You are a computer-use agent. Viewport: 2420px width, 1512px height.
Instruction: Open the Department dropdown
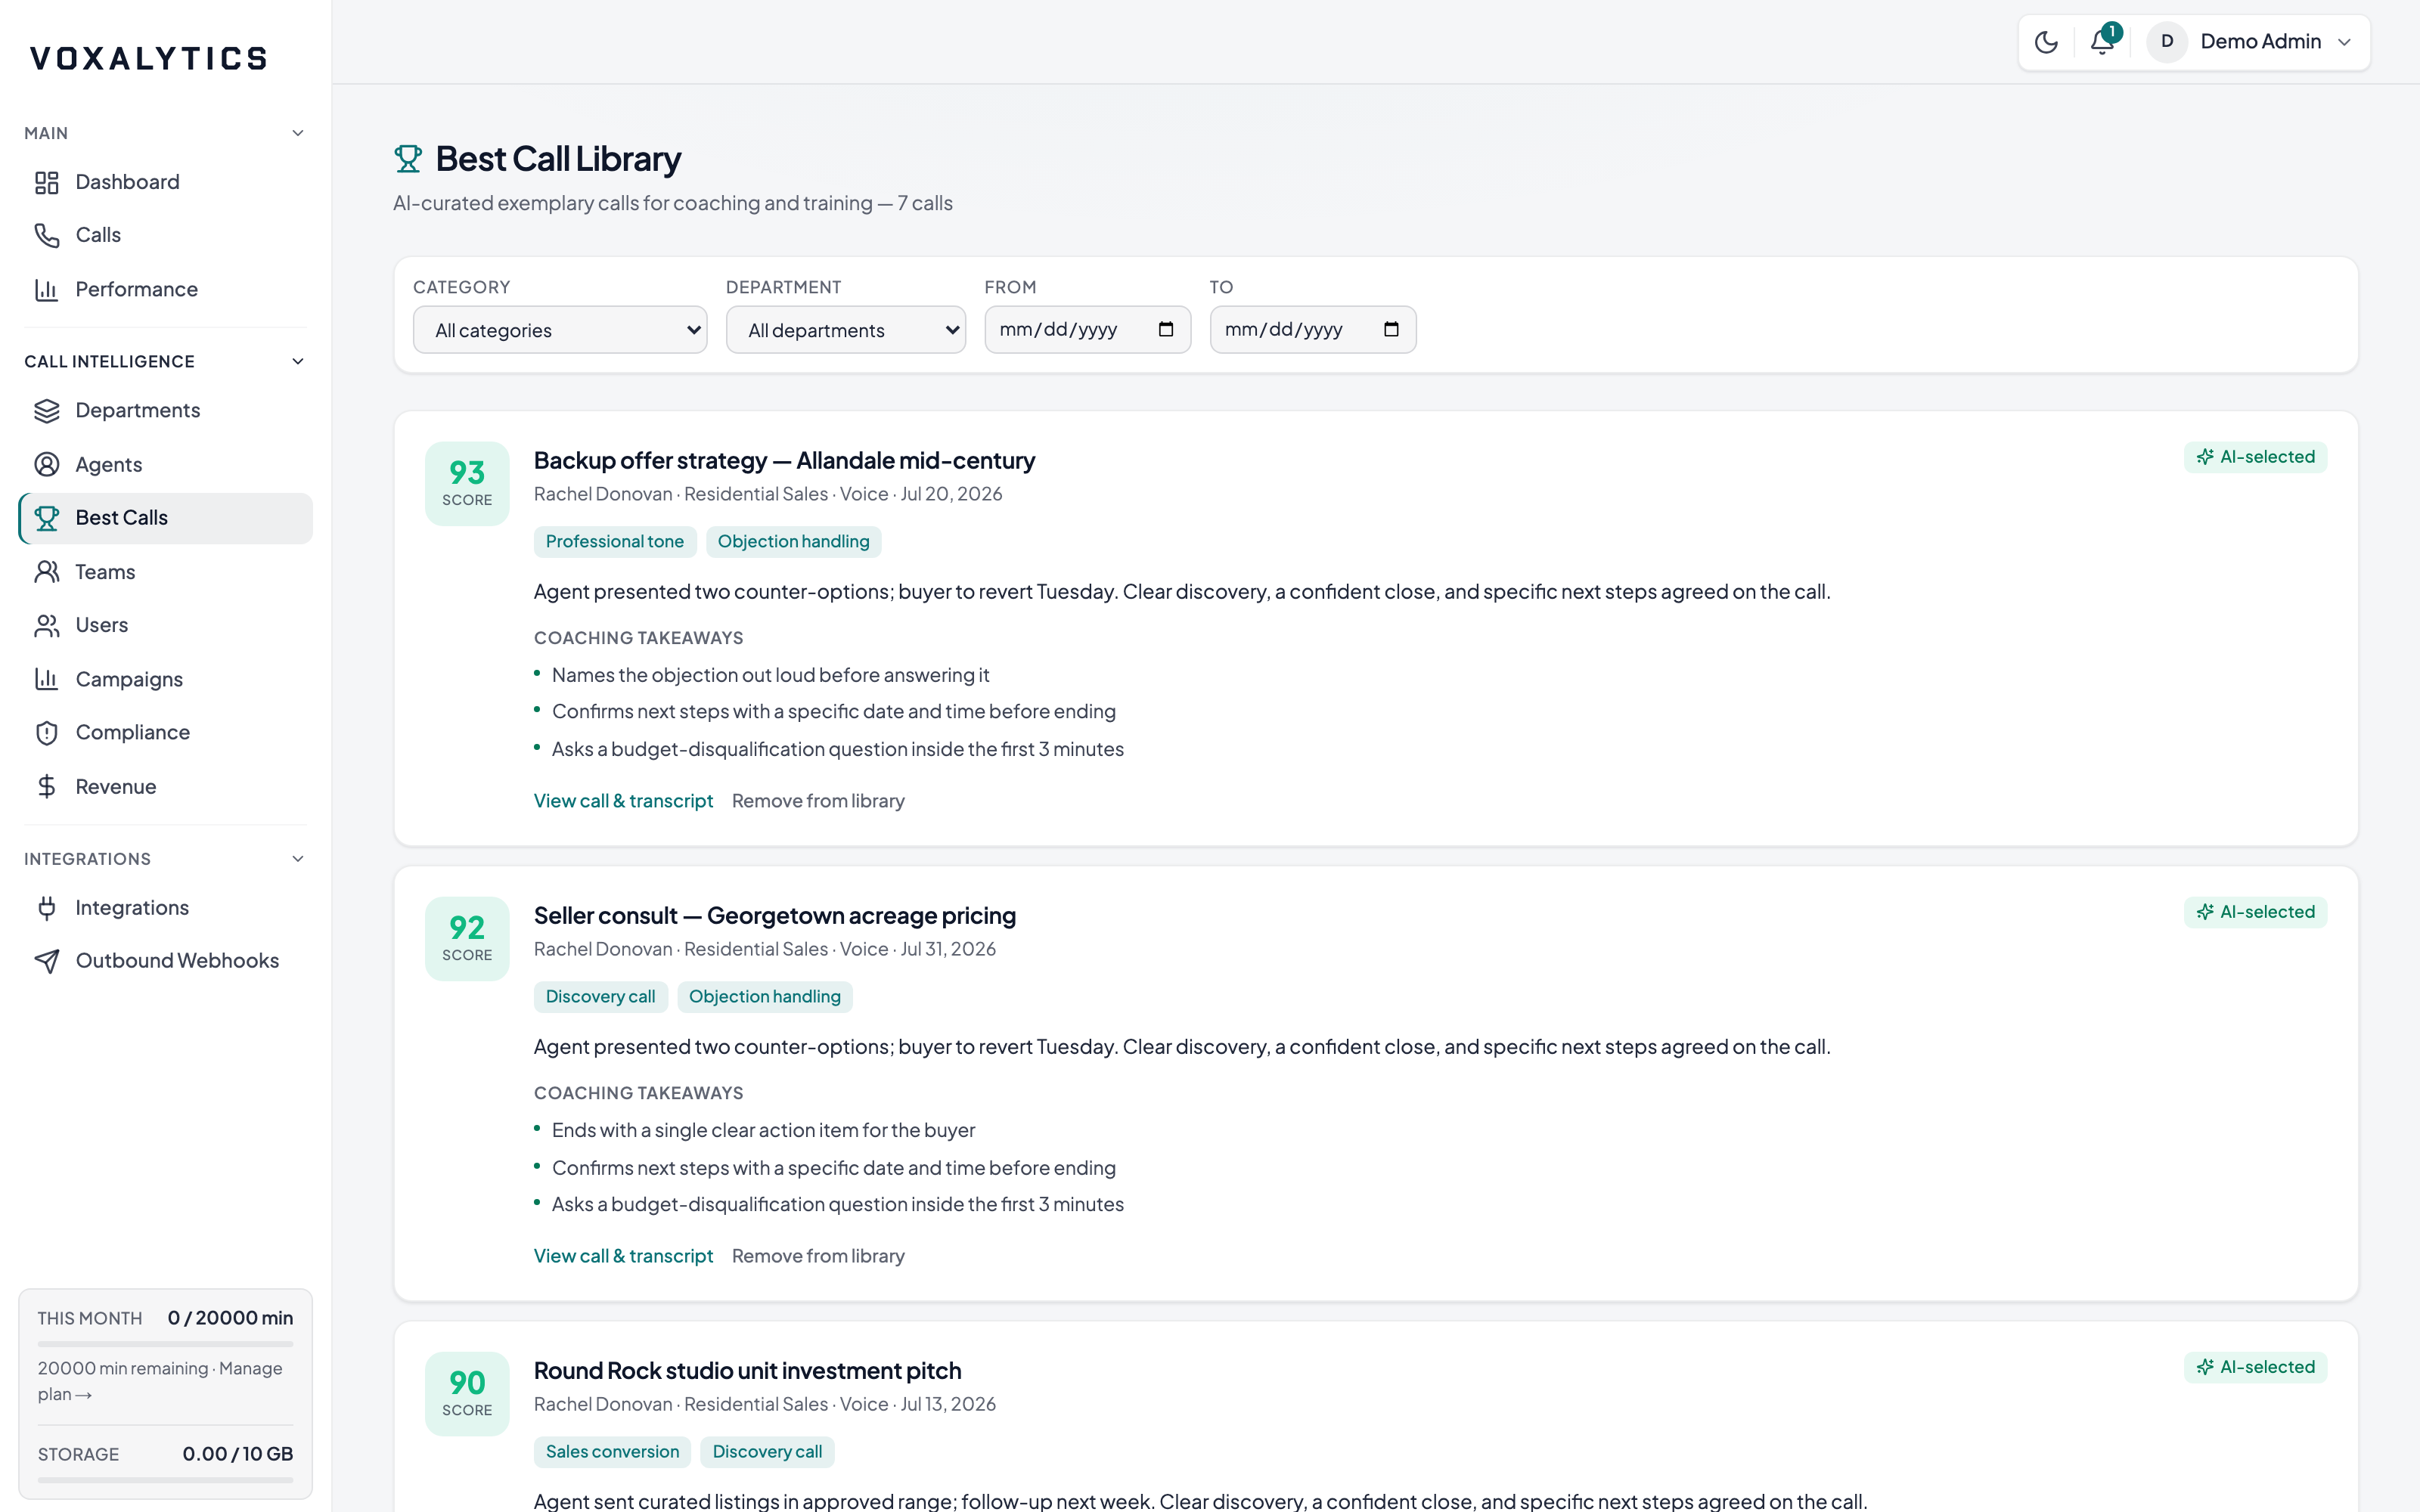(846, 330)
